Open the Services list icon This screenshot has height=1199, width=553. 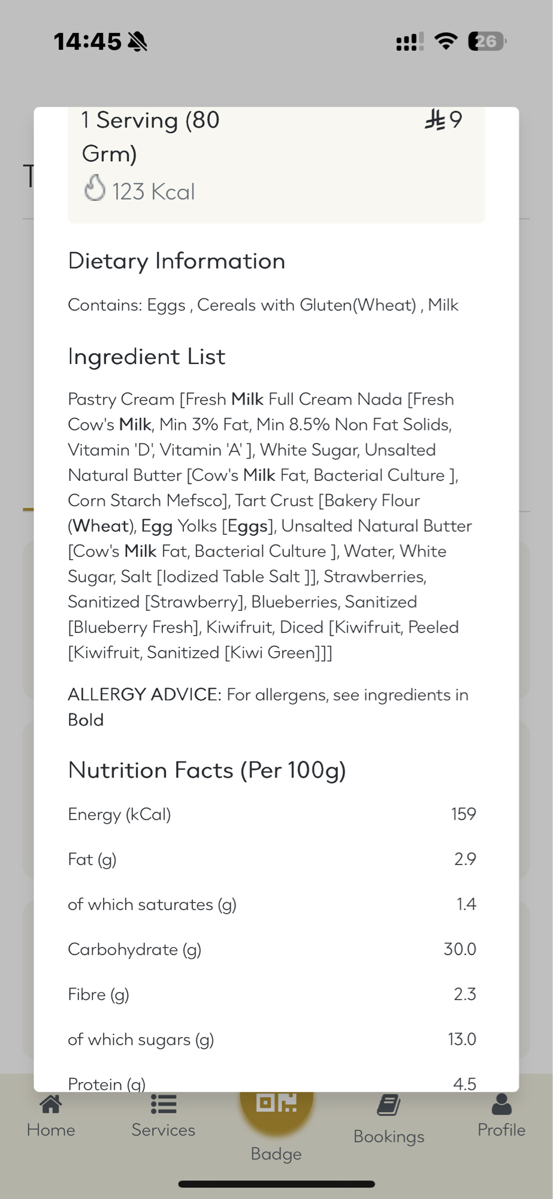point(164,1104)
